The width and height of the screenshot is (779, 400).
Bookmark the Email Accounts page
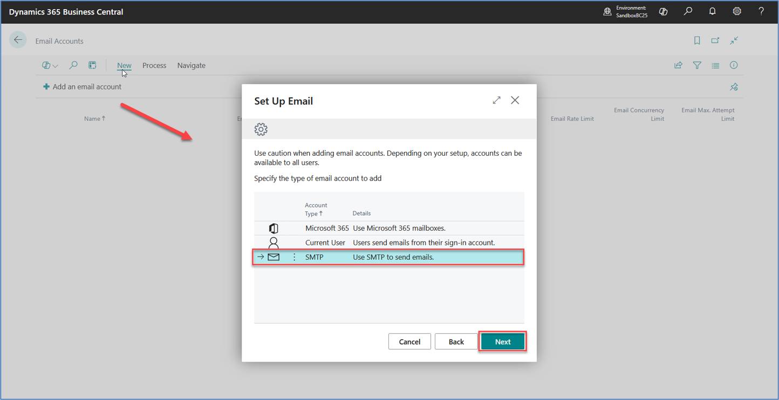(x=697, y=40)
